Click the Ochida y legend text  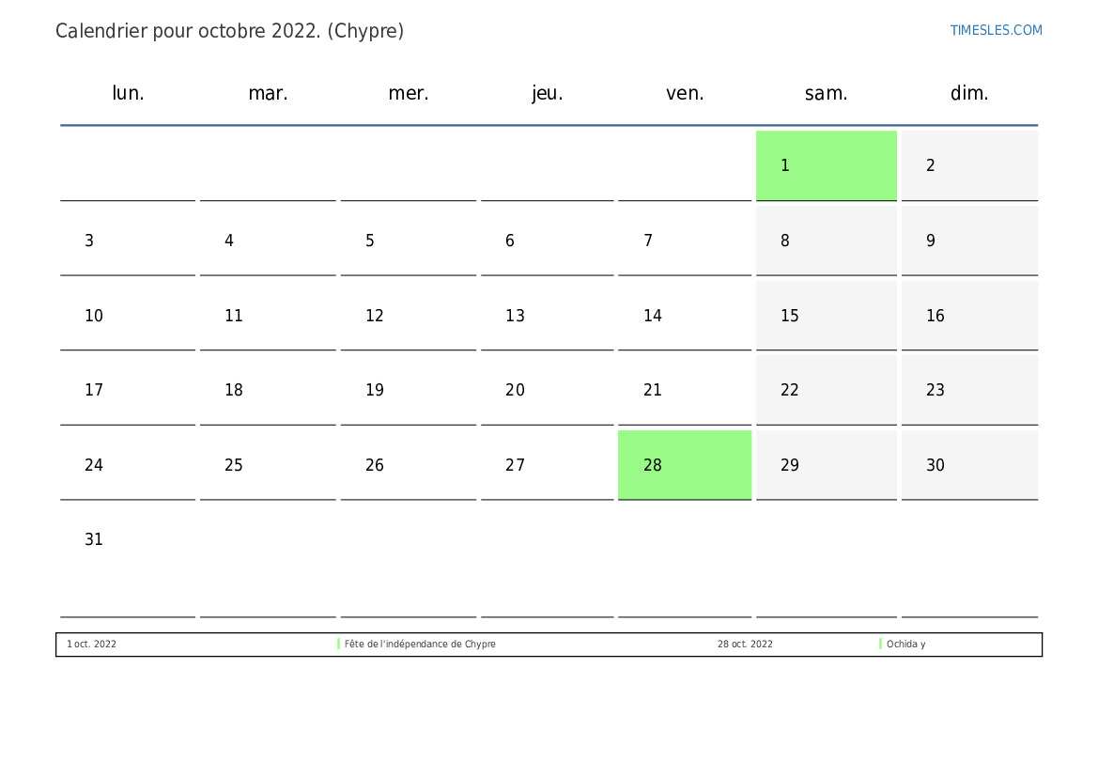[x=906, y=645]
